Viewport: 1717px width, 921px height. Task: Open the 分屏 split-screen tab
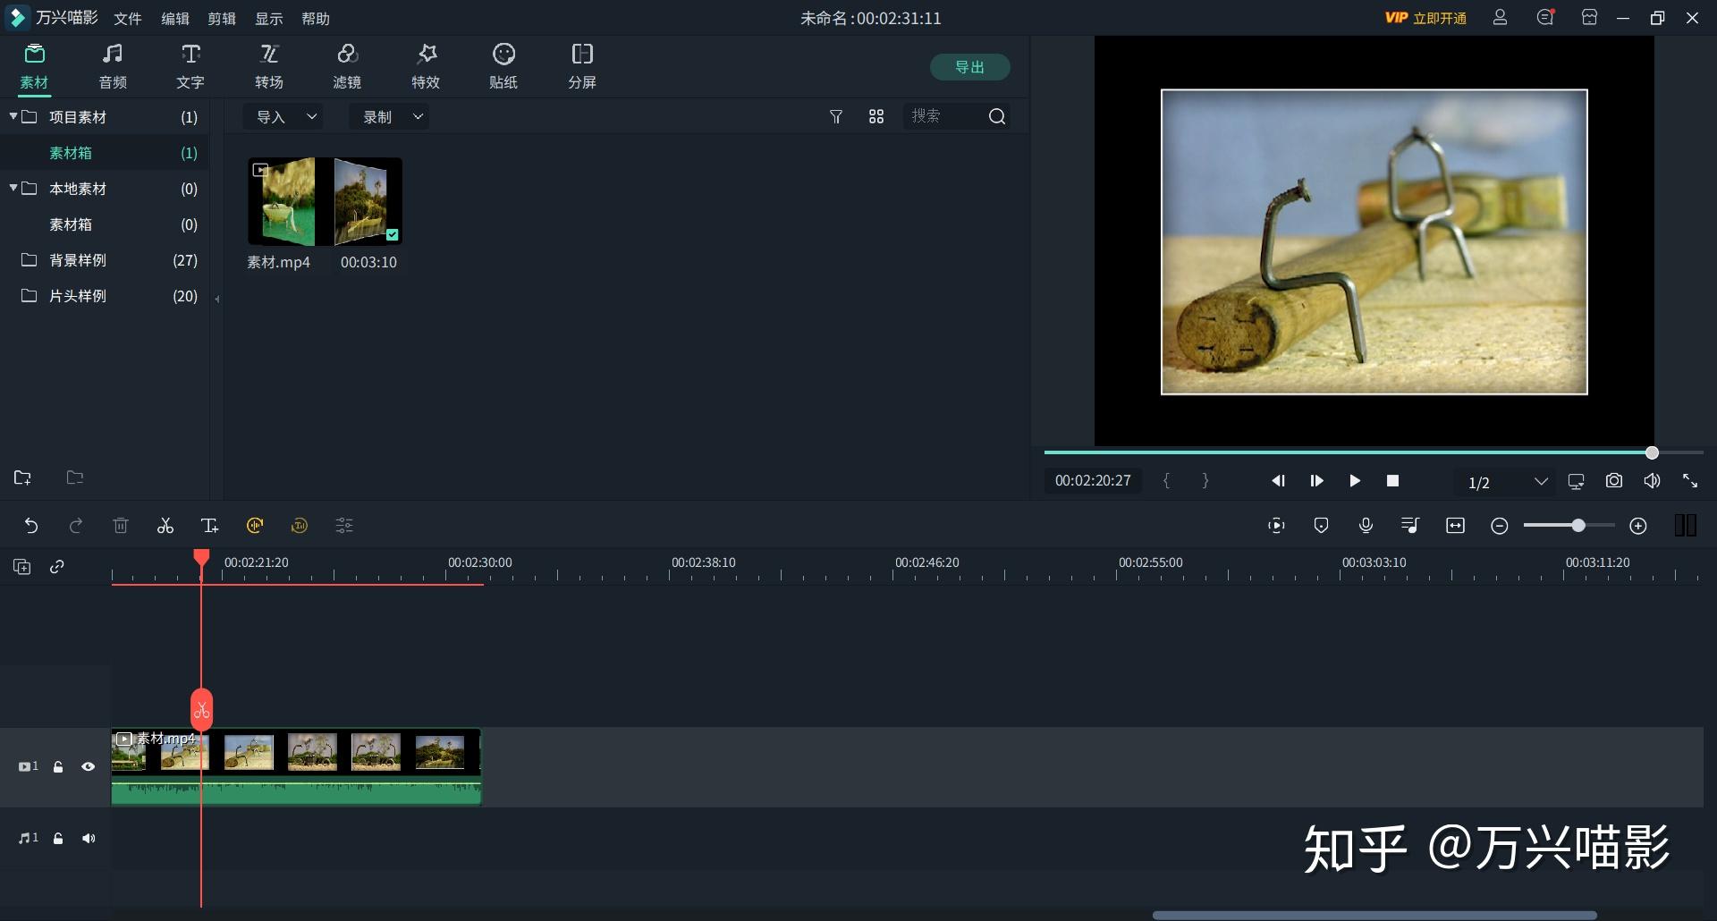pos(582,66)
